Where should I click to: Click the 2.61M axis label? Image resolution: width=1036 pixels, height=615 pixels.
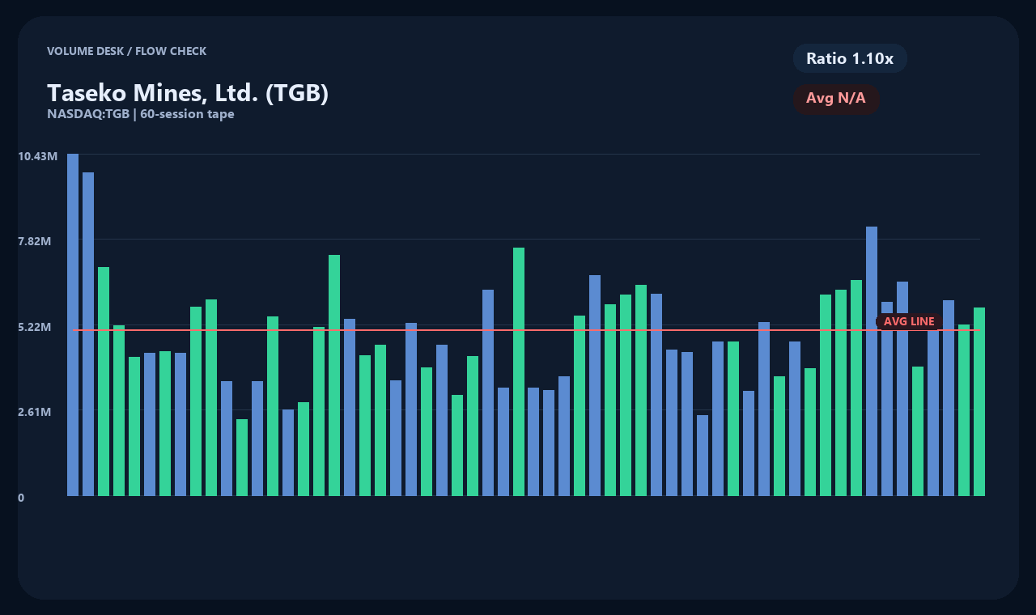(35, 412)
